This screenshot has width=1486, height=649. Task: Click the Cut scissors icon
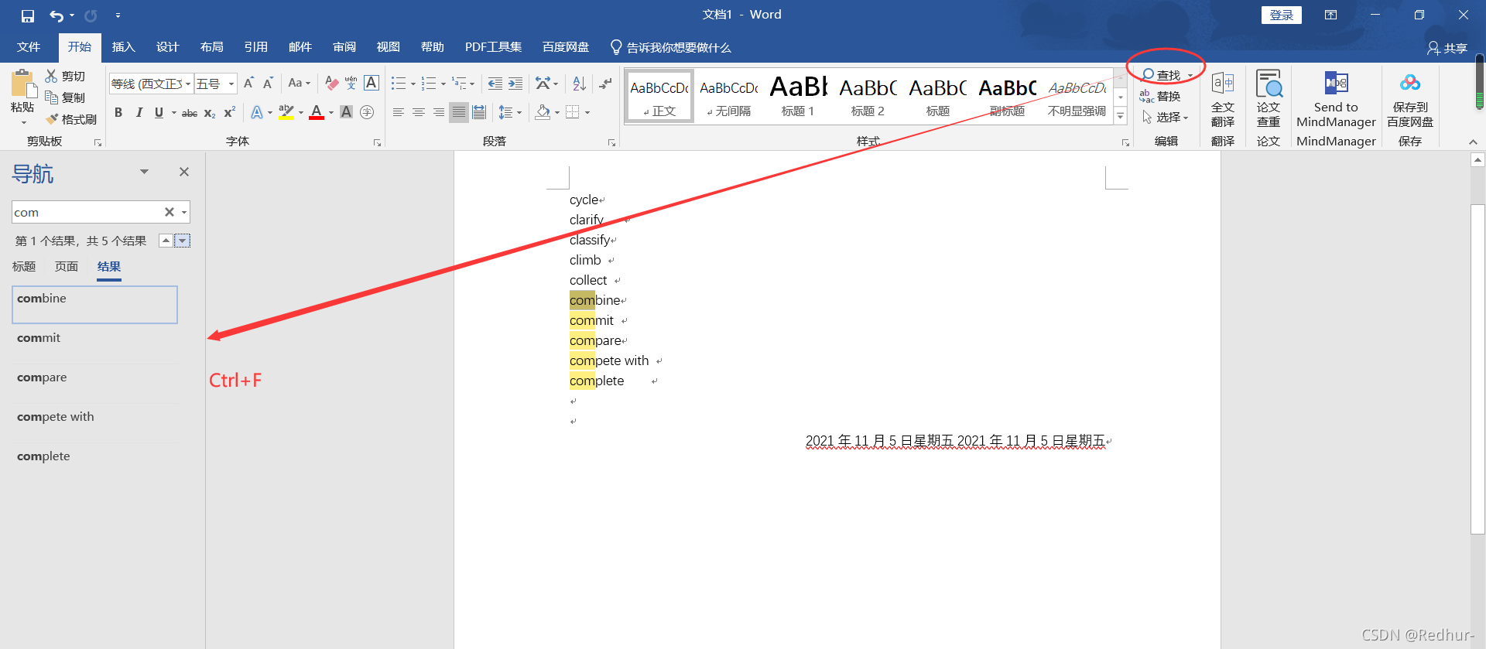[x=52, y=76]
